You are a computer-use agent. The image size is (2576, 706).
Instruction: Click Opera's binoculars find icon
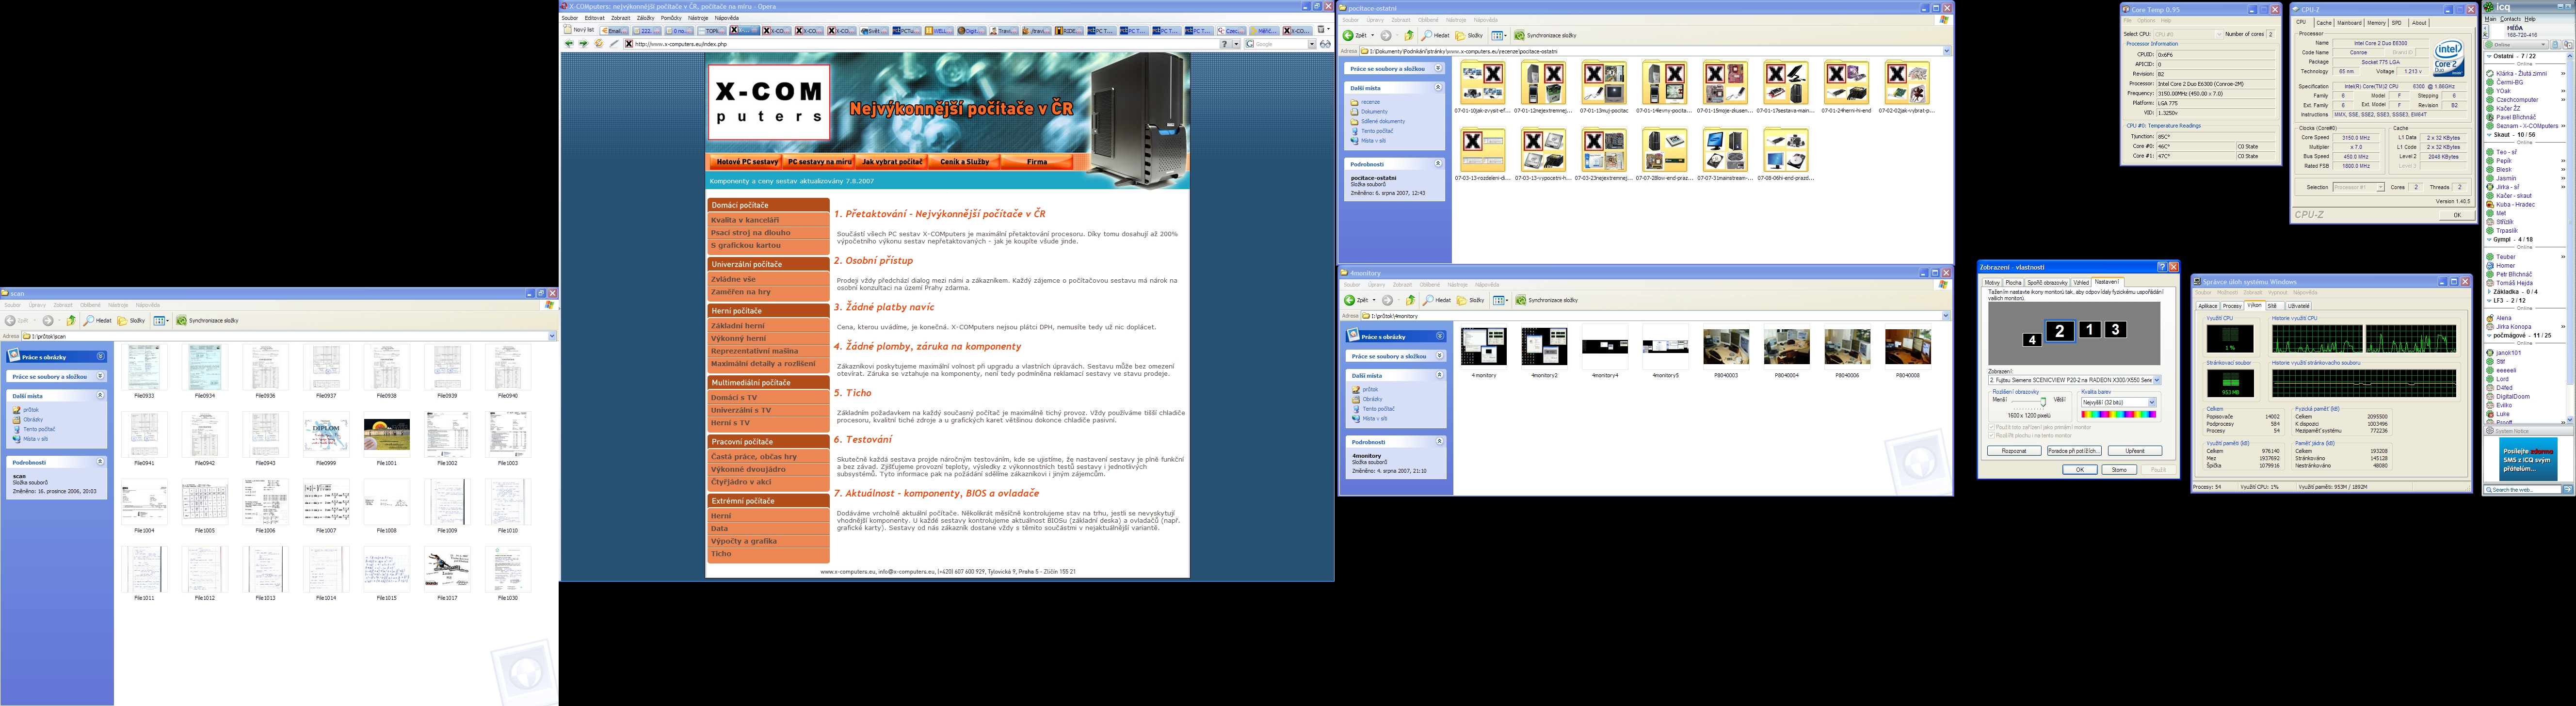(x=1325, y=44)
